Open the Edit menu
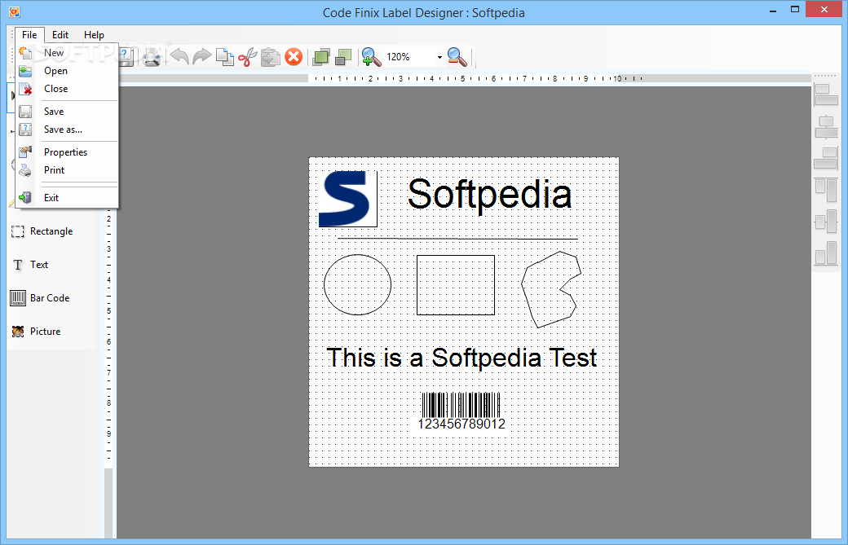The width and height of the screenshot is (848, 545). (60, 34)
